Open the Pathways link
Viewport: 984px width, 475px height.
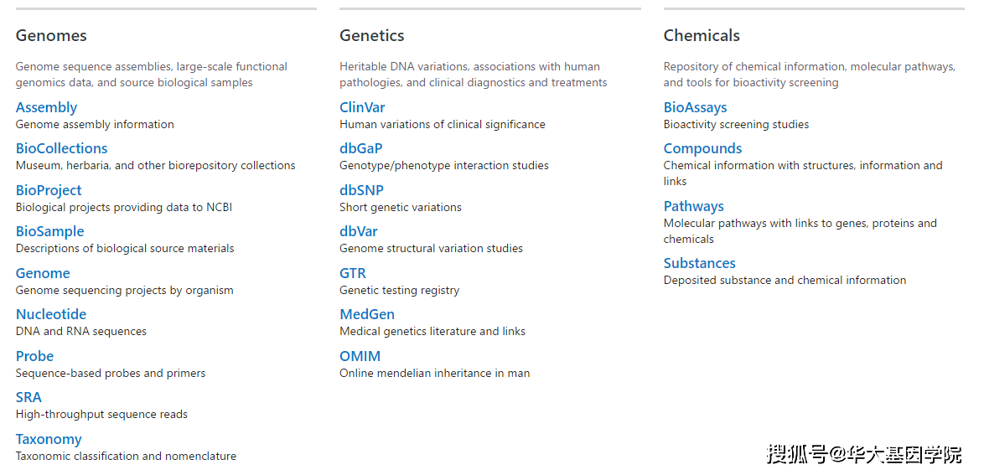tap(693, 206)
